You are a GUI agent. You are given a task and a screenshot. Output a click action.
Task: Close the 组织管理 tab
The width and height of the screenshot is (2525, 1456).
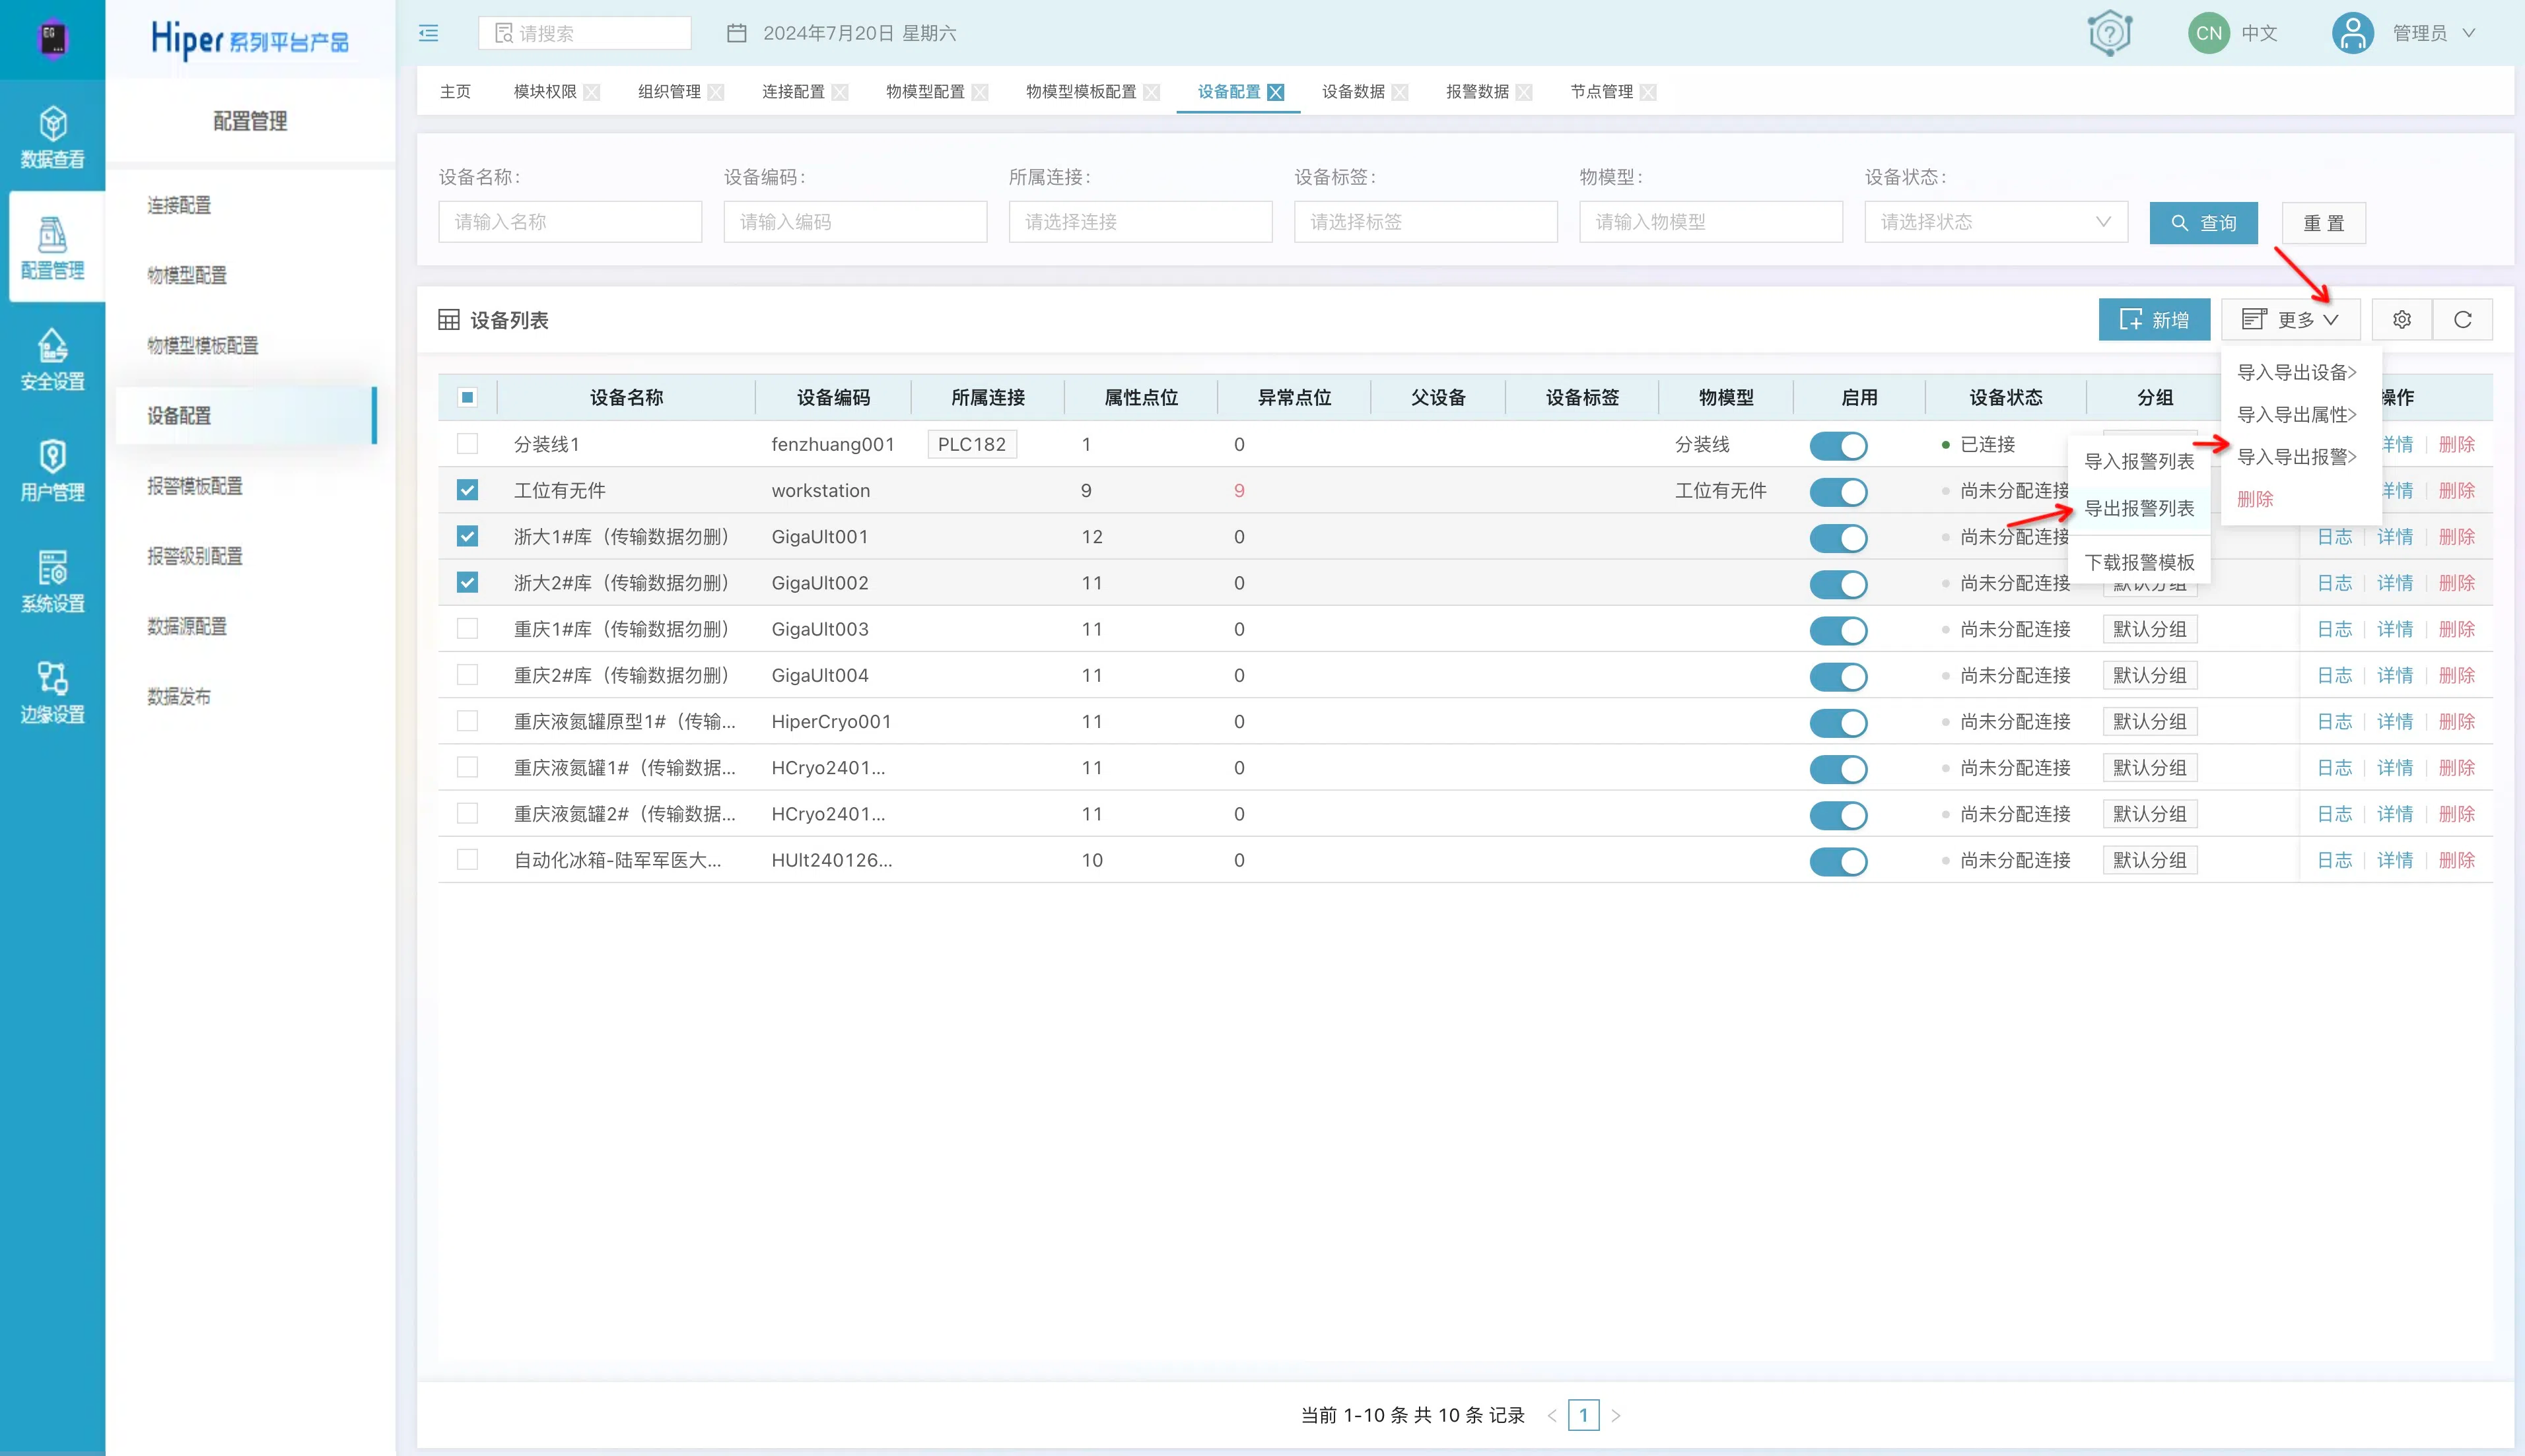click(x=716, y=92)
